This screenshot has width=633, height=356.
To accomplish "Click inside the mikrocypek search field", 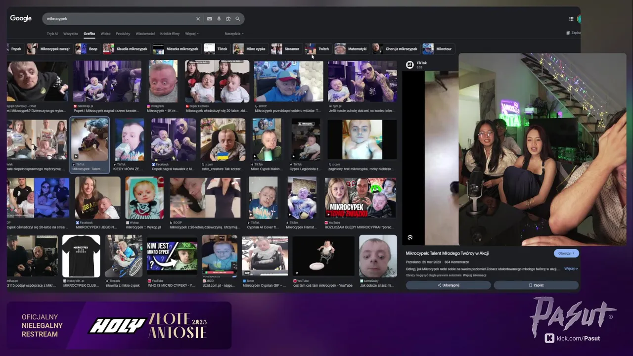I will (119, 19).
